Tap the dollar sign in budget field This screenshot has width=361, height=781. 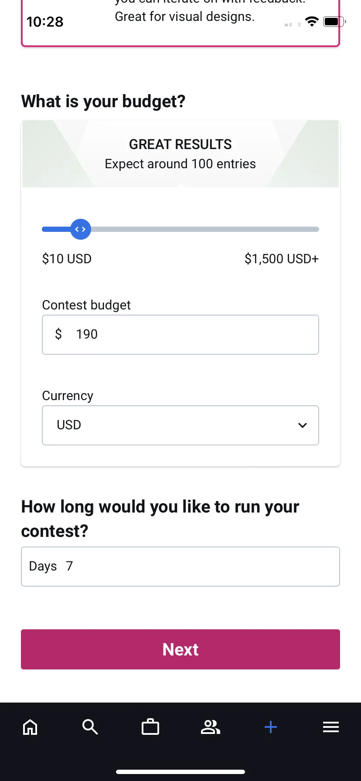click(x=58, y=334)
